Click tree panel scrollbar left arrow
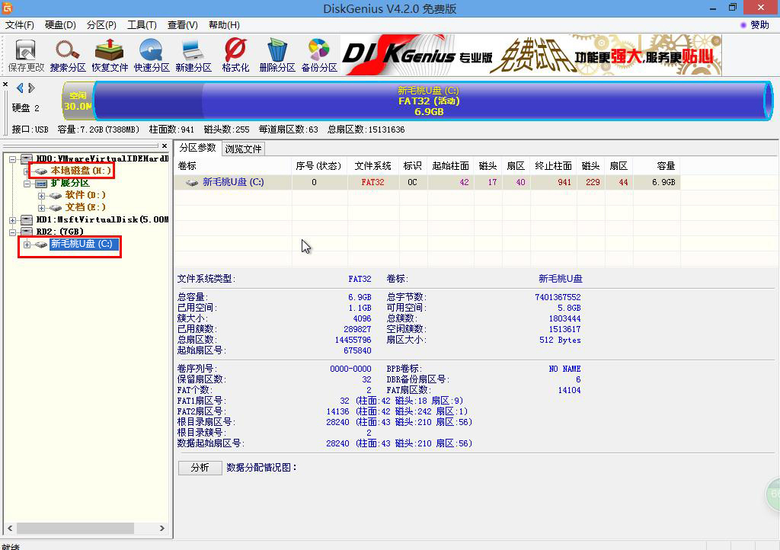The height and width of the screenshot is (550, 780). (9, 528)
